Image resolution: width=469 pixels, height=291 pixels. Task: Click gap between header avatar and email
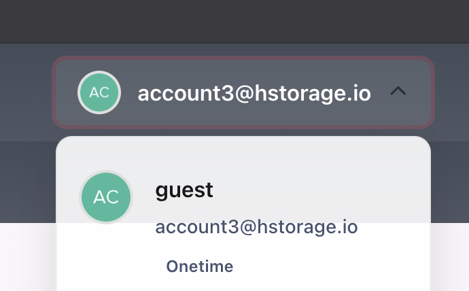(x=129, y=92)
